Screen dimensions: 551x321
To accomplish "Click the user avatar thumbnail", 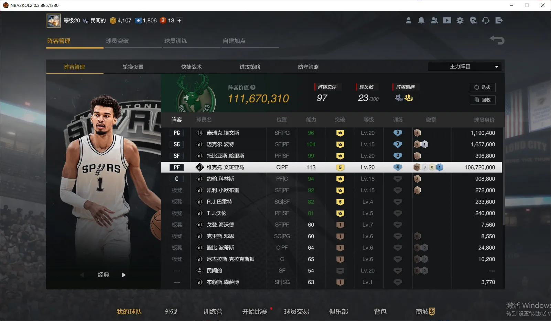I will coord(54,21).
